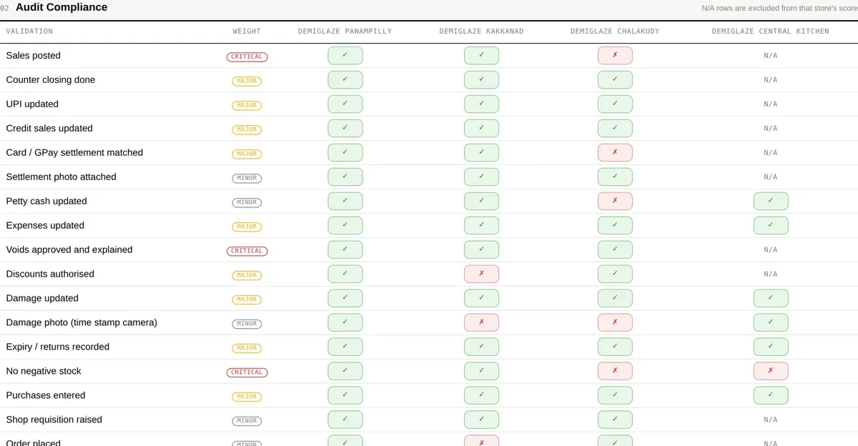858x446 pixels.
Task: Click N/A in Shop requisition raised Central Kitchen cell
Action: pyautogui.click(x=771, y=421)
